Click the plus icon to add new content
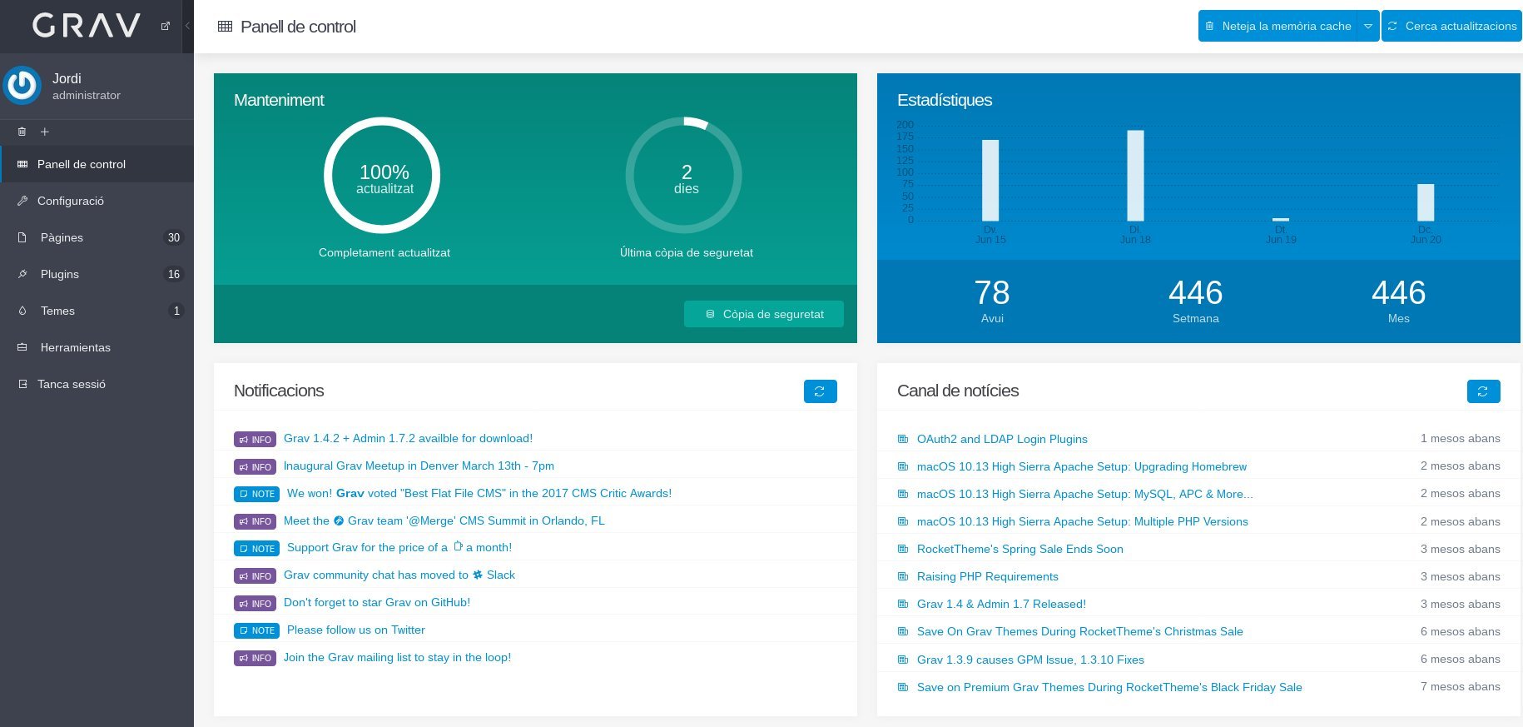 pyautogui.click(x=45, y=132)
